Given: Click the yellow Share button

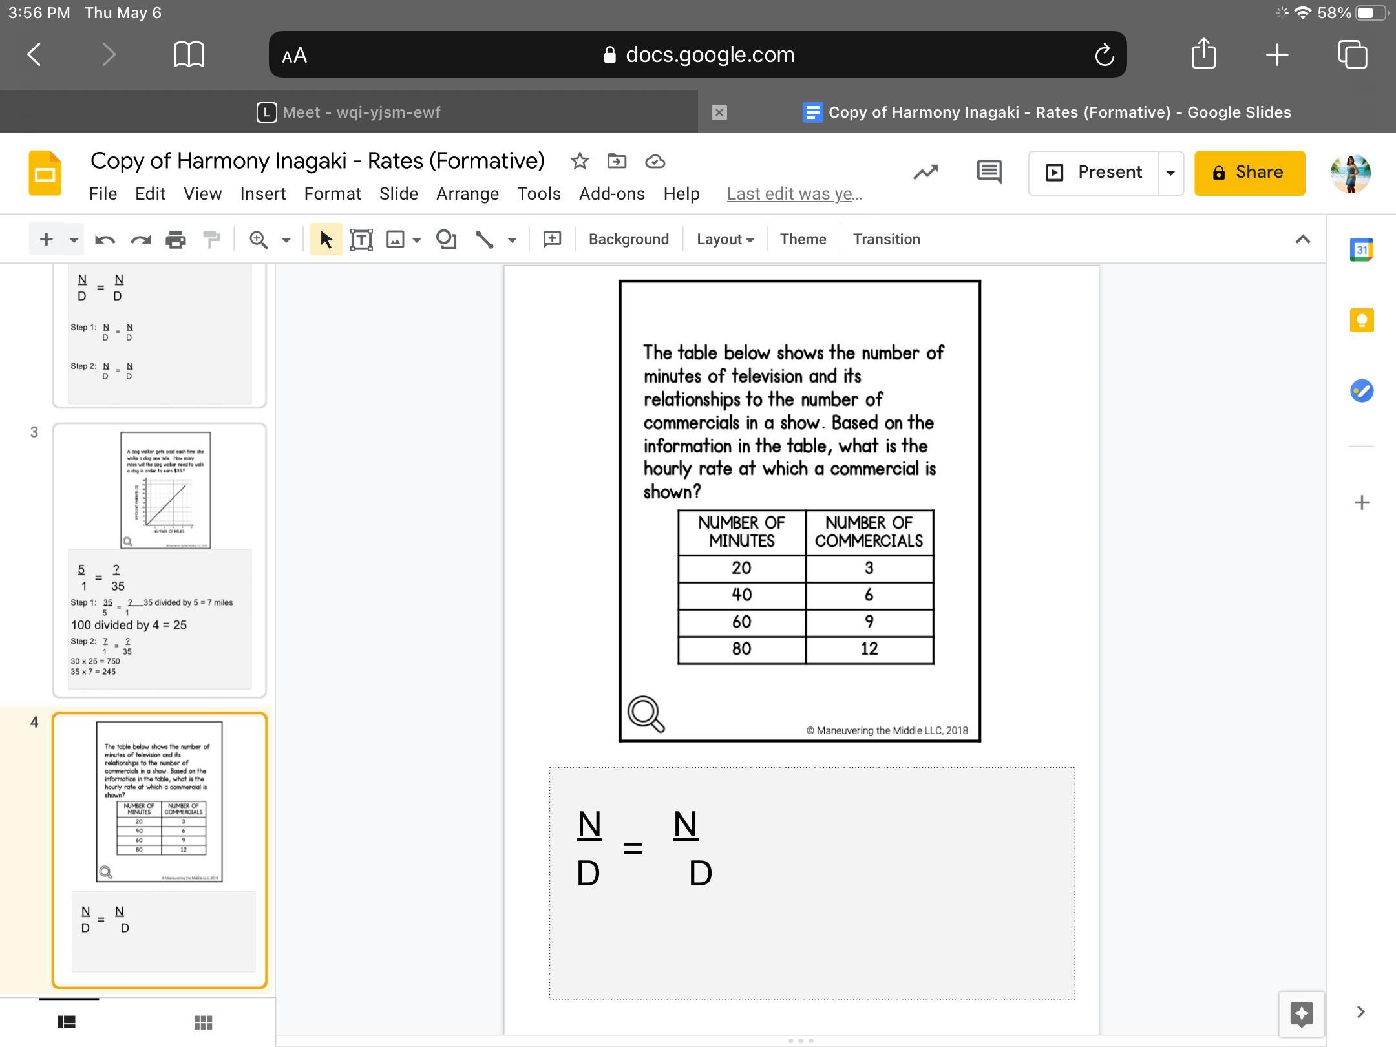Looking at the screenshot, I should click(x=1249, y=173).
